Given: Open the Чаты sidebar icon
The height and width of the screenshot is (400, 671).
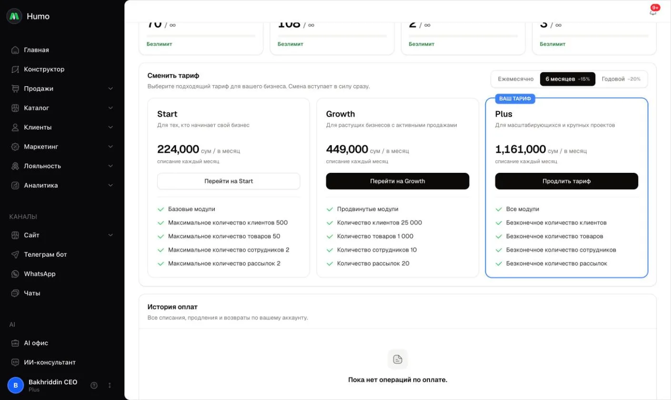Looking at the screenshot, I should coord(15,293).
